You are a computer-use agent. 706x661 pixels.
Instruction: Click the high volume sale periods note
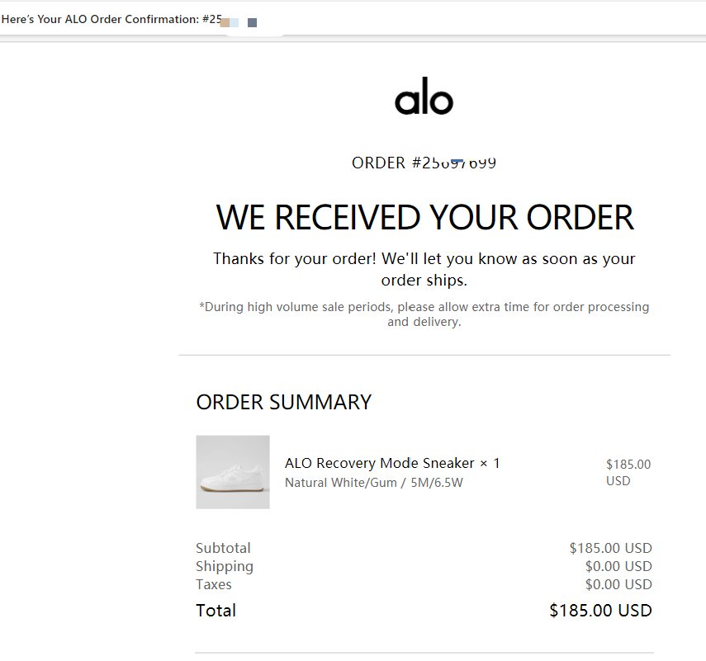(x=424, y=314)
